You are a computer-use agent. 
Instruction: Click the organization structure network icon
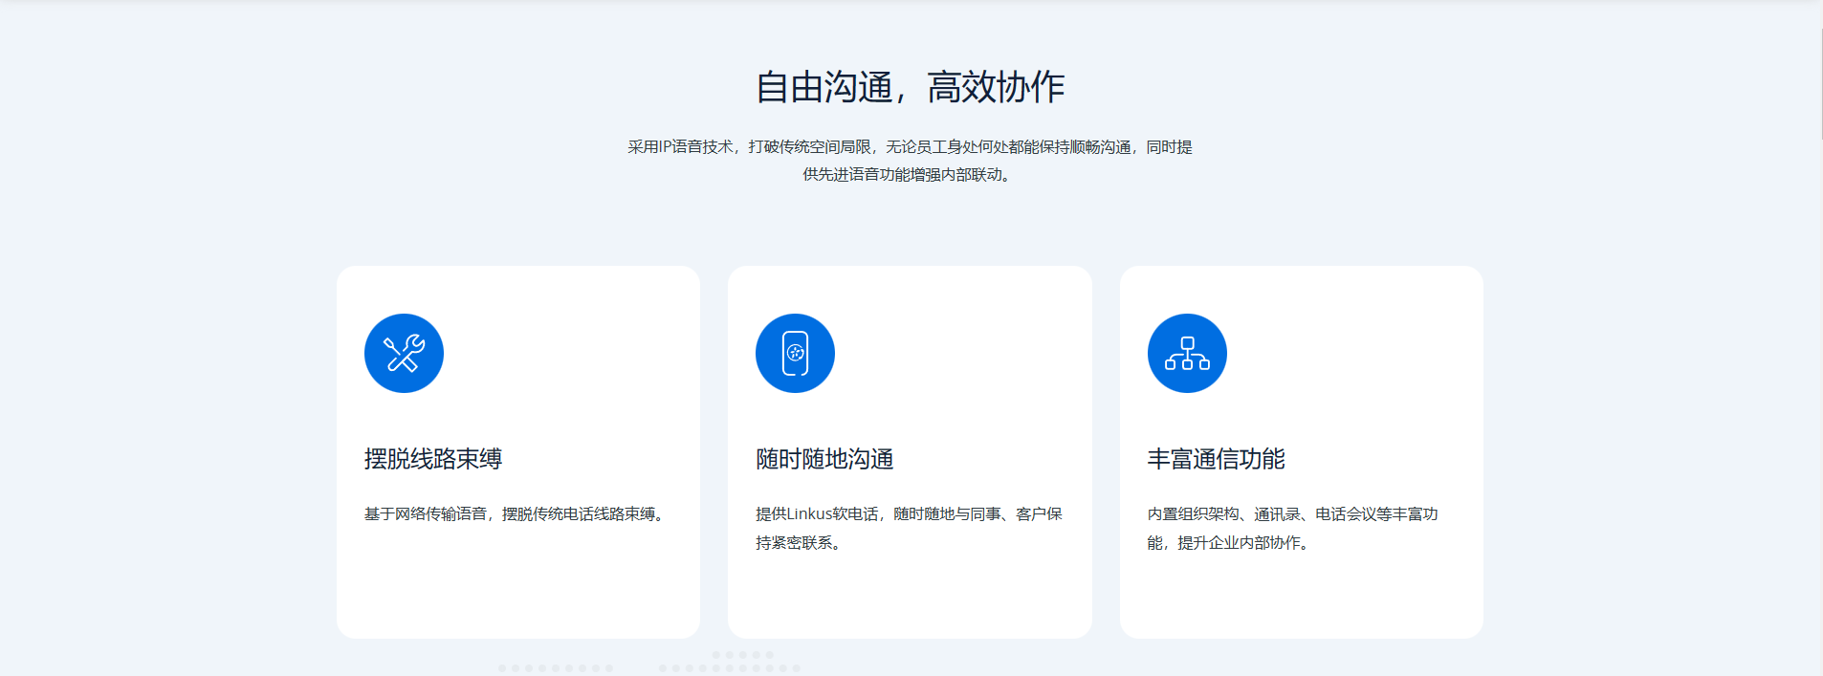pyautogui.click(x=1187, y=353)
